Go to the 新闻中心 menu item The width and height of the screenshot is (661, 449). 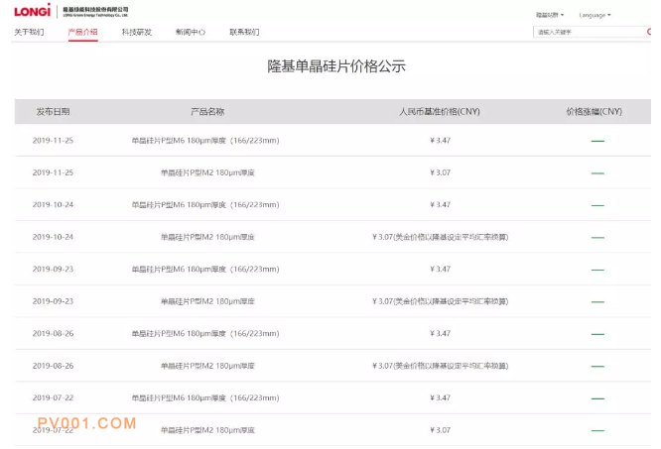(x=191, y=32)
